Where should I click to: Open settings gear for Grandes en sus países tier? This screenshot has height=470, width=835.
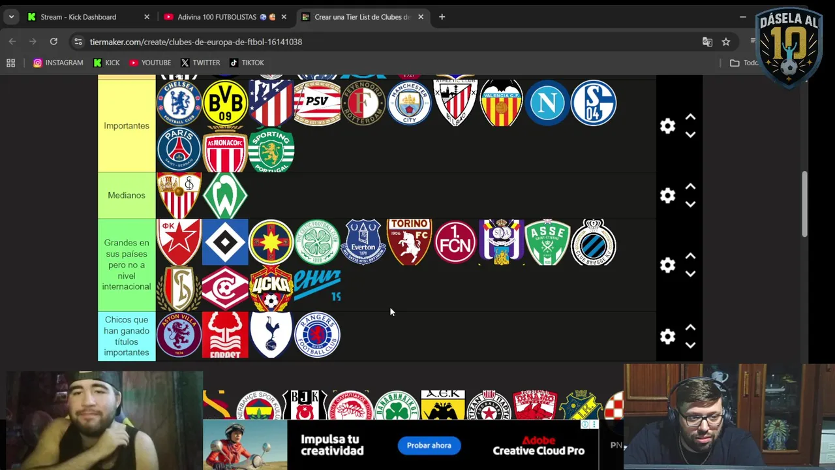(667, 265)
